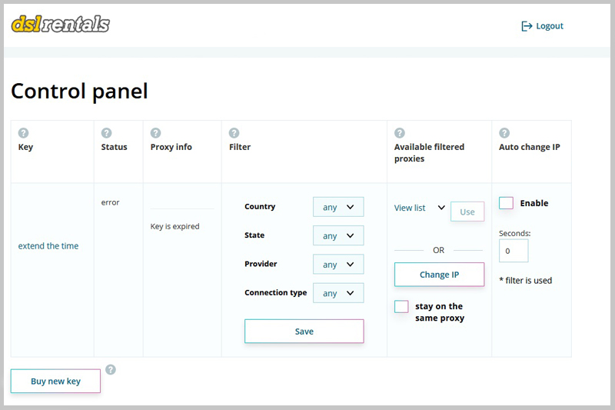Click the help icon above Proxy info
The image size is (615, 410).
[155, 133]
